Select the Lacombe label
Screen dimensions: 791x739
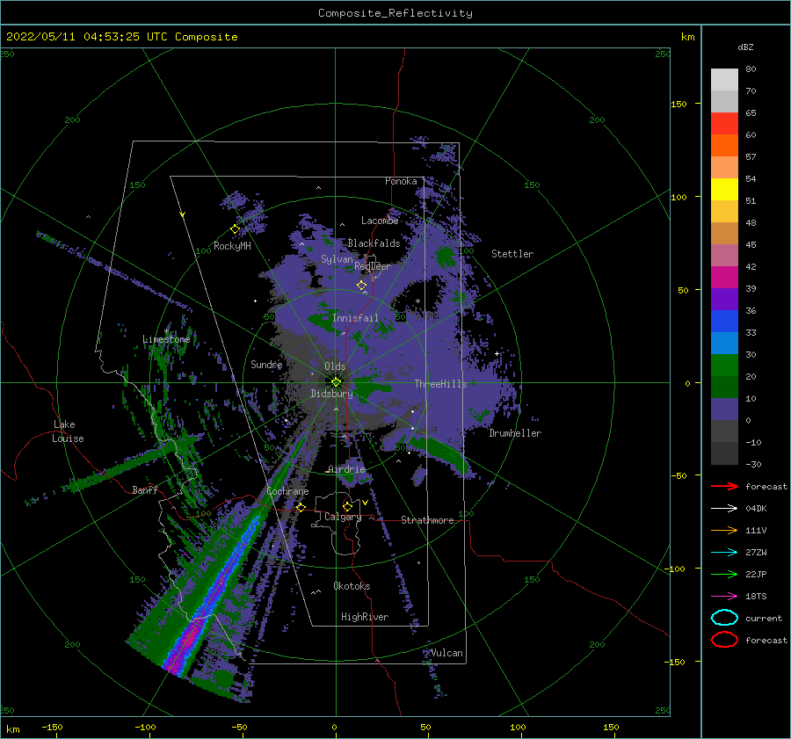pyautogui.click(x=380, y=221)
